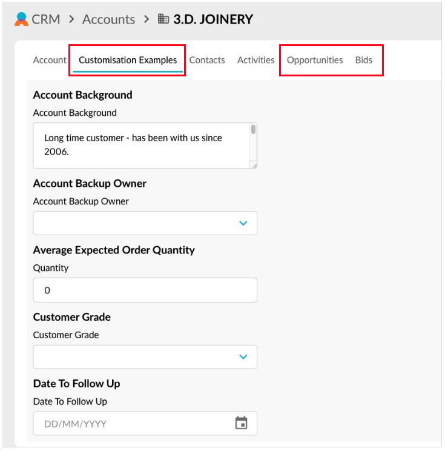Click the Account Background textarea resize handle
The height and width of the screenshot is (451, 445).
click(x=254, y=165)
